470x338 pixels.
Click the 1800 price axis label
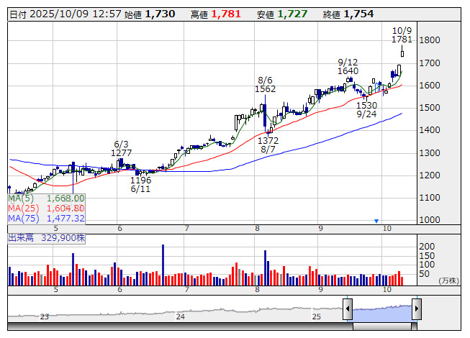(x=430, y=40)
